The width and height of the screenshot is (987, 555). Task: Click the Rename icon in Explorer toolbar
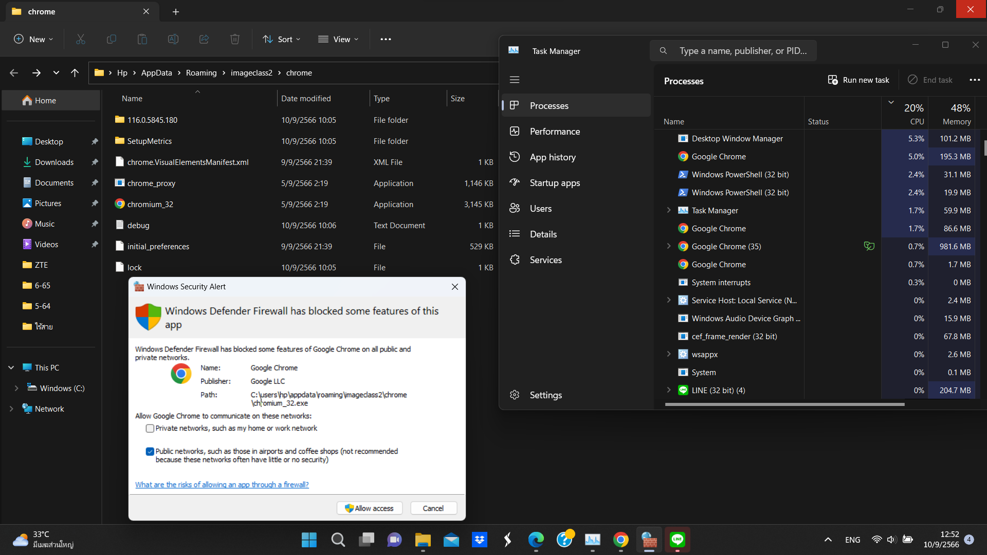coord(173,39)
